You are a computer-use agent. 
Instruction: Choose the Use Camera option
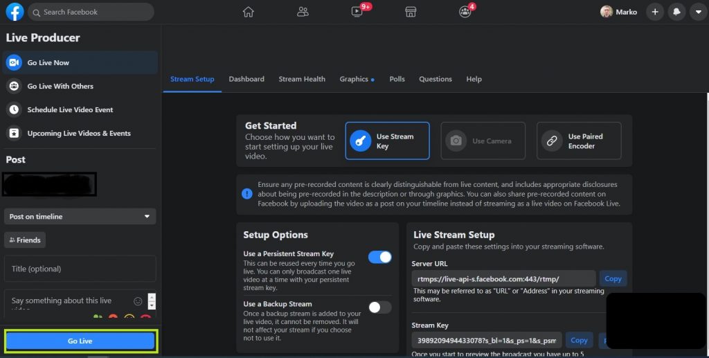(483, 141)
